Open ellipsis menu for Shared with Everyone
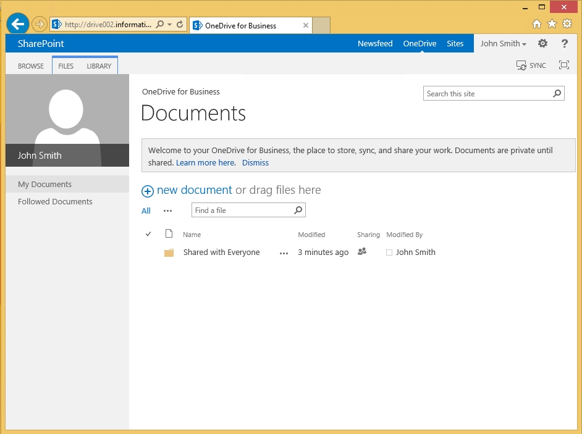This screenshot has height=434, width=582. tap(284, 253)
